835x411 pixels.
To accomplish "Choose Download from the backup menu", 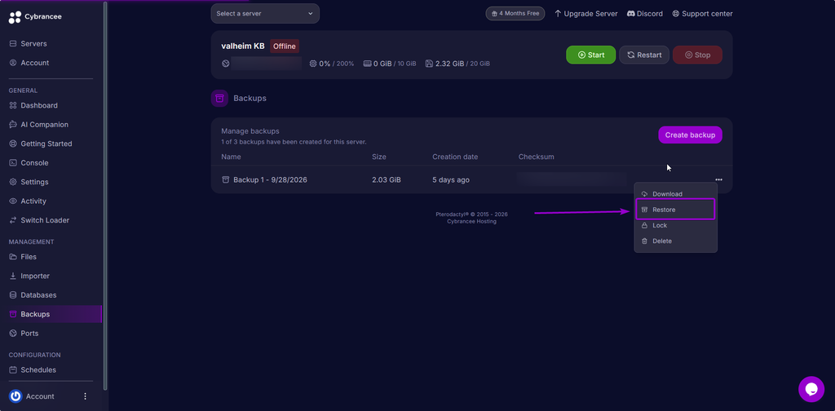I will [675, 194].
